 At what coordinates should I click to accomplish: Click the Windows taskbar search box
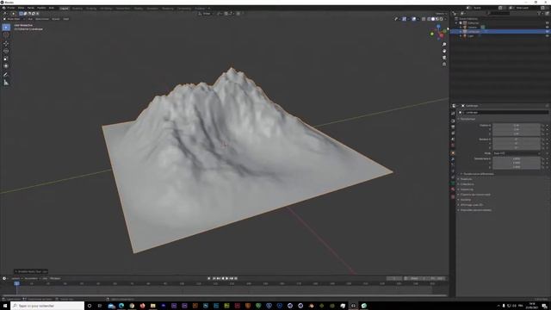[x=47, y=306]
